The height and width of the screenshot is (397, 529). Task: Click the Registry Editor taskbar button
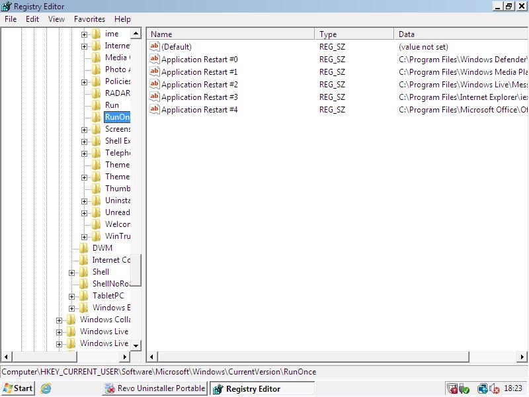pyautogui.click(x=262, y=388)
